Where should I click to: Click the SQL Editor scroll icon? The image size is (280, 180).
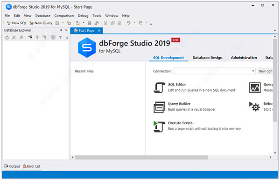159,87
